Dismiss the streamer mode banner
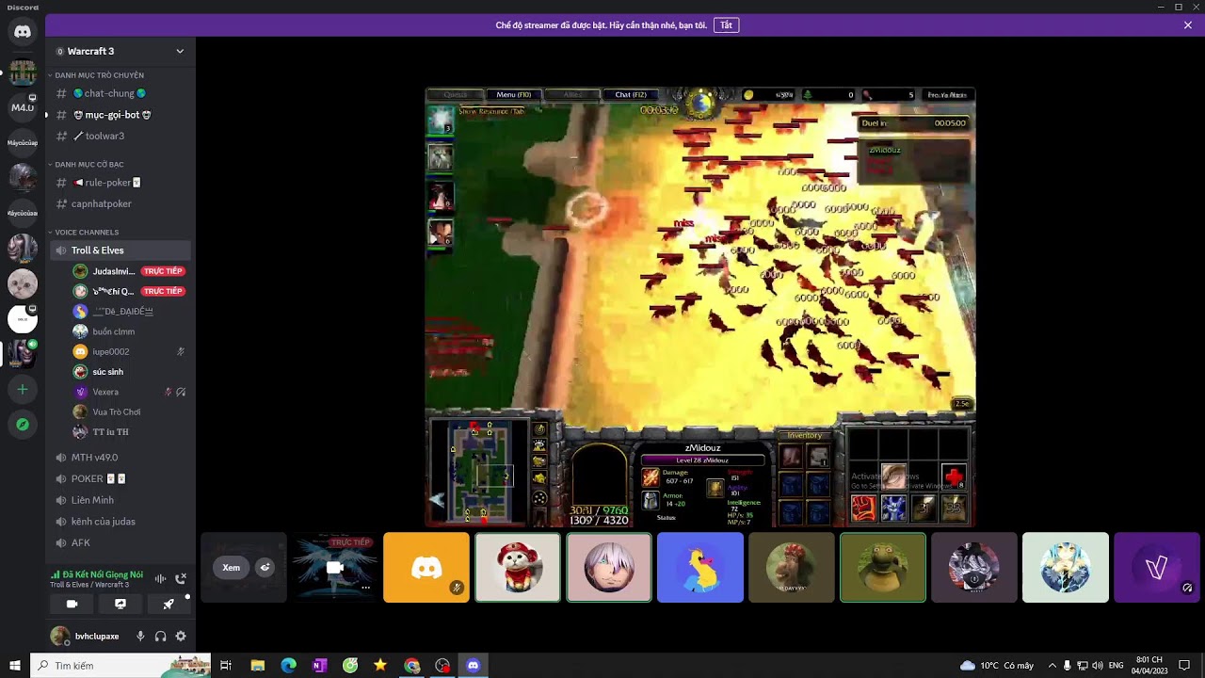The width and height of the screenshot is (1205, 678). click(x=1188, y=25)
